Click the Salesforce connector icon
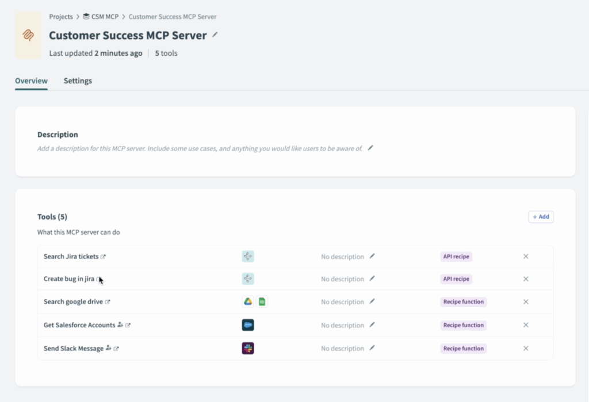Screen dimensions: 589x402 click(248, 326)
